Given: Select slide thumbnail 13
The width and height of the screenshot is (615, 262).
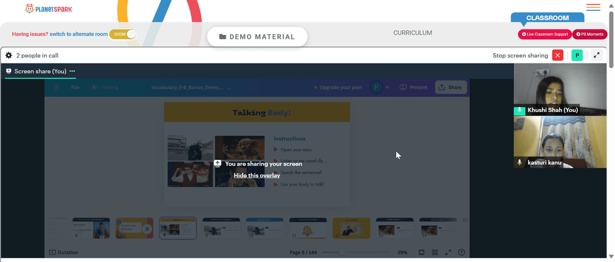Looking at the screenshot, I should [x=395, y=228].
